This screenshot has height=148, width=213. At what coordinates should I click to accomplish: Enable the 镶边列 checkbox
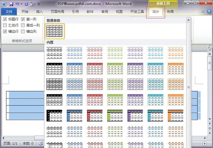pyautogui.click(x=23, y=32)
